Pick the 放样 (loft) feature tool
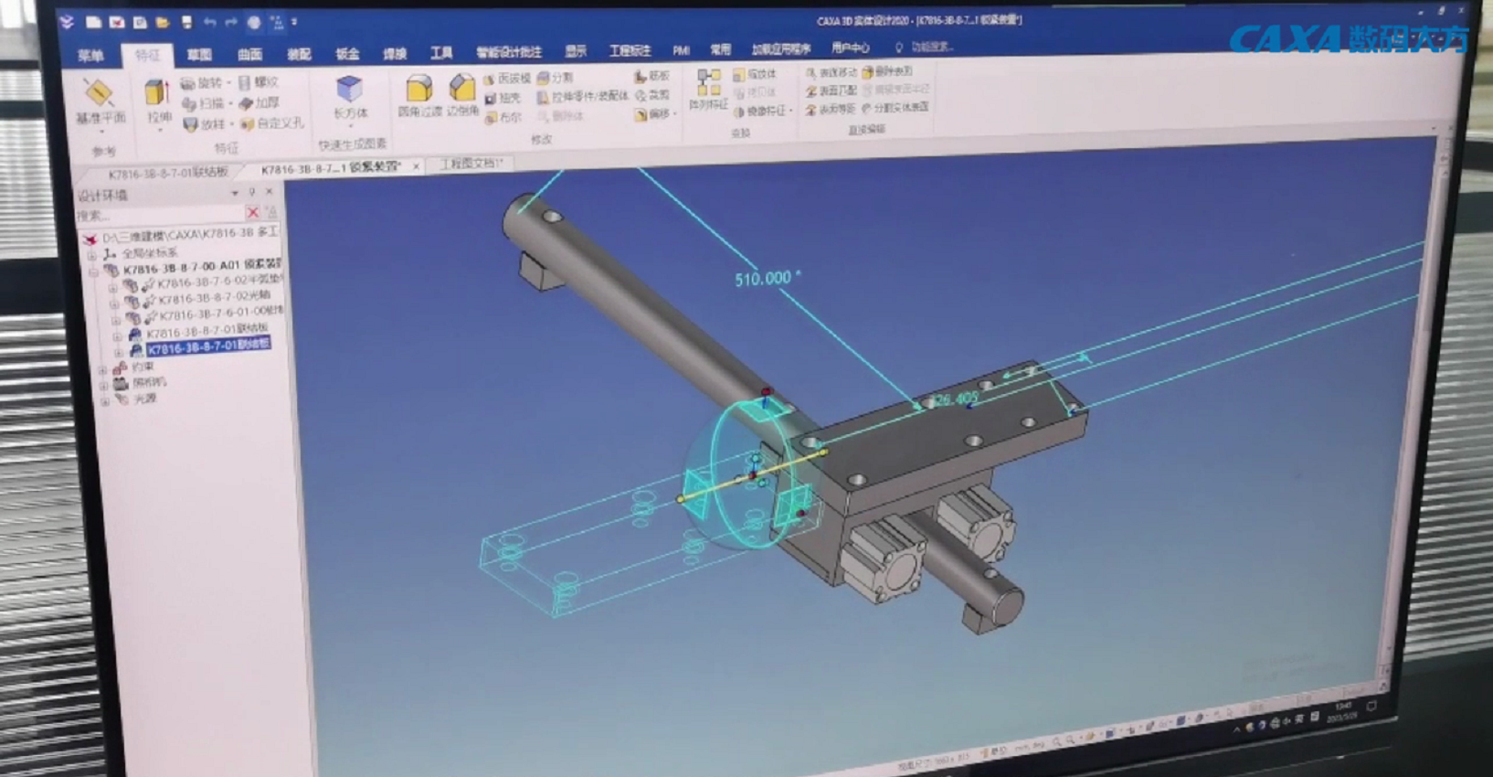The image size is (1493, 777). (x=205, y=123)
